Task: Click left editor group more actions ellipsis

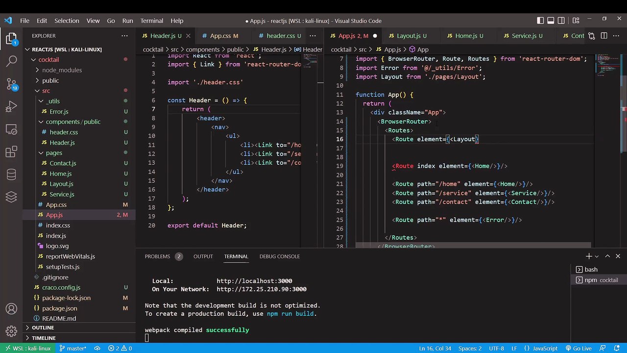Action: (x=313, y=36)
